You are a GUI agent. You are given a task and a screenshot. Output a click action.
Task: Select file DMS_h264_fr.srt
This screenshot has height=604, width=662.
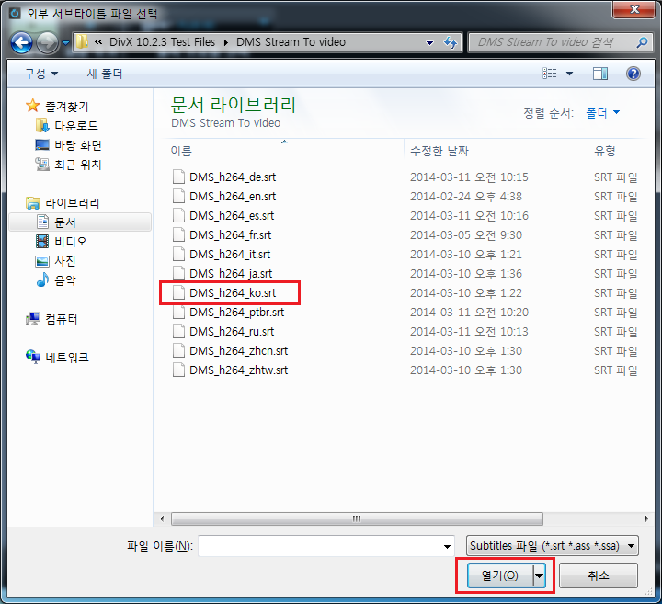click(x=230, y=235)
